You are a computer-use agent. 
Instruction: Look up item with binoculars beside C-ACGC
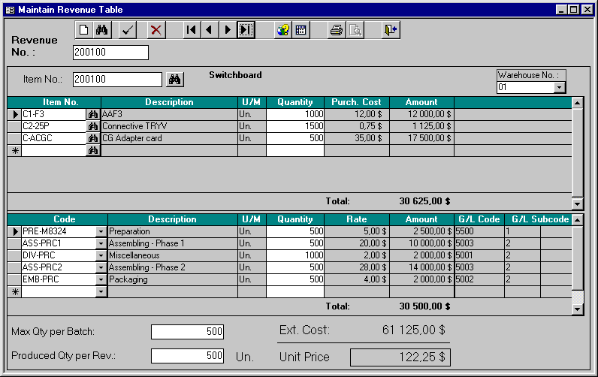(93, 139)
